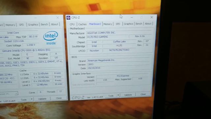Expand Tools dropdown arrow in left window
211x119 pixels.
click(x=32, y=99)
